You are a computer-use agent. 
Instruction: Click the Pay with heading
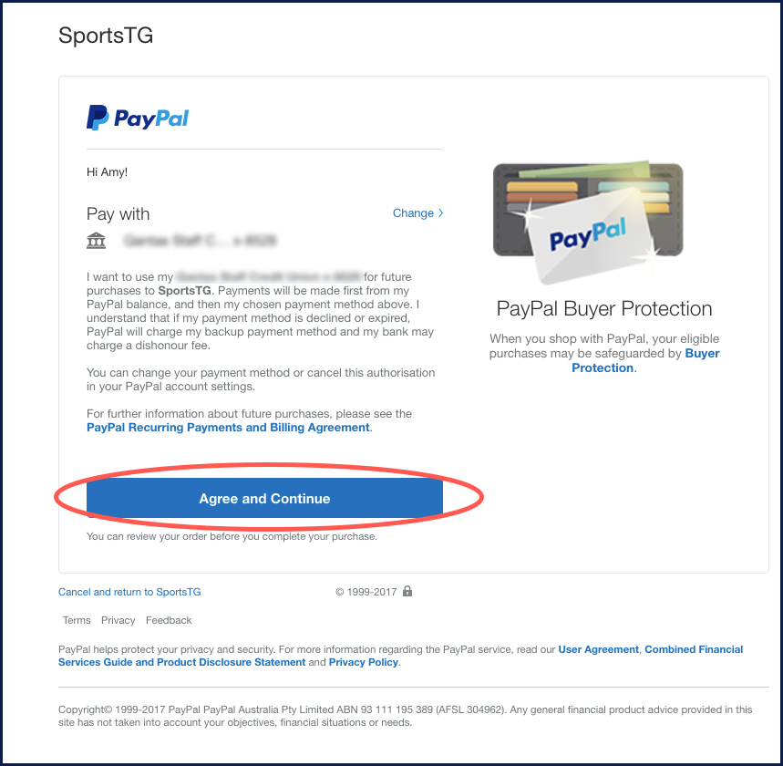pos(118,214)
